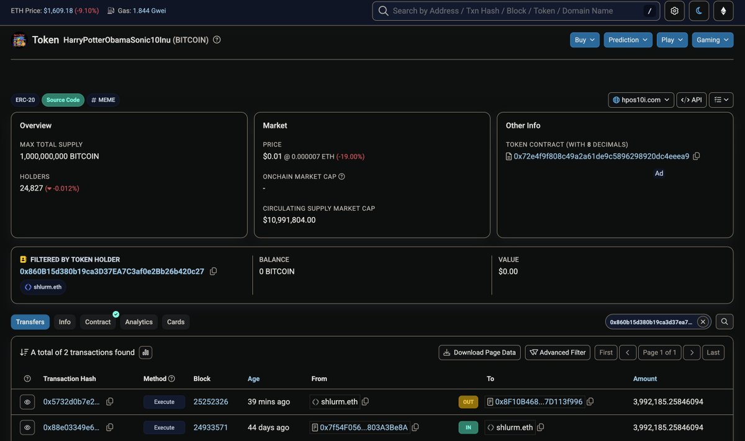Click the Ad label
Viewport: 745px width, 441px height.
point(659,173)
